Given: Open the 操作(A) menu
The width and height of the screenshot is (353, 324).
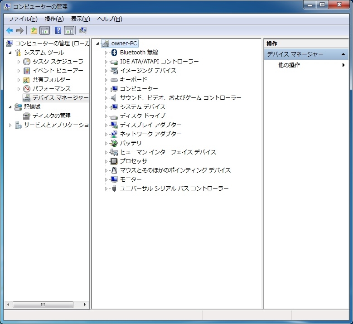Looking at the screenshot, I should [54, 19].
